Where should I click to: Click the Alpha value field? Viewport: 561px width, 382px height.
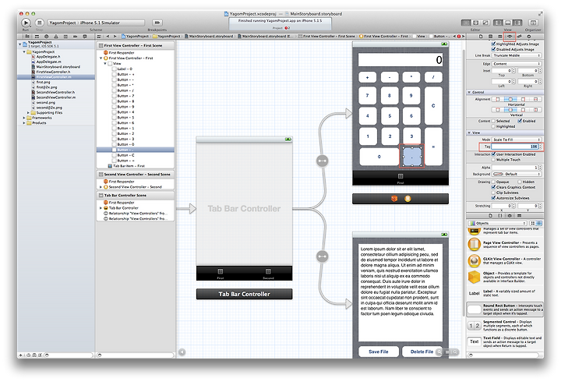coord(515,168)
